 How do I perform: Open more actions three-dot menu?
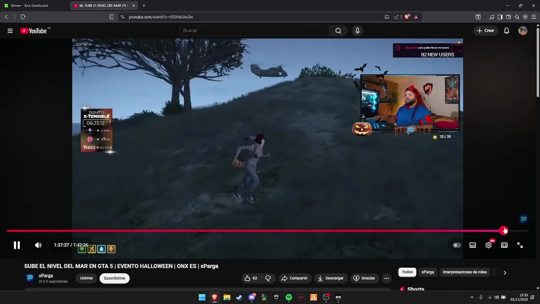click(x=386, y=278)
